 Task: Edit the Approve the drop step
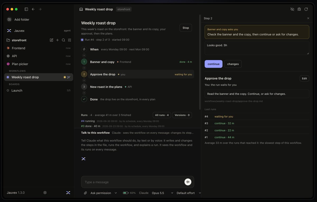click(304, 79)
